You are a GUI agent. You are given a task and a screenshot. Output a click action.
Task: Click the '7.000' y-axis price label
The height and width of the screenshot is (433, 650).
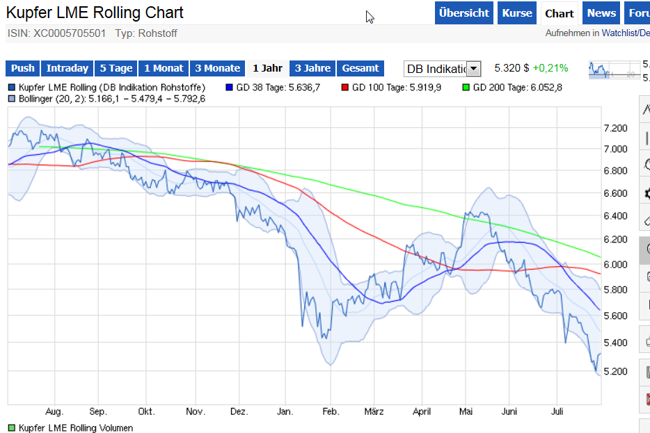[616, 149]
